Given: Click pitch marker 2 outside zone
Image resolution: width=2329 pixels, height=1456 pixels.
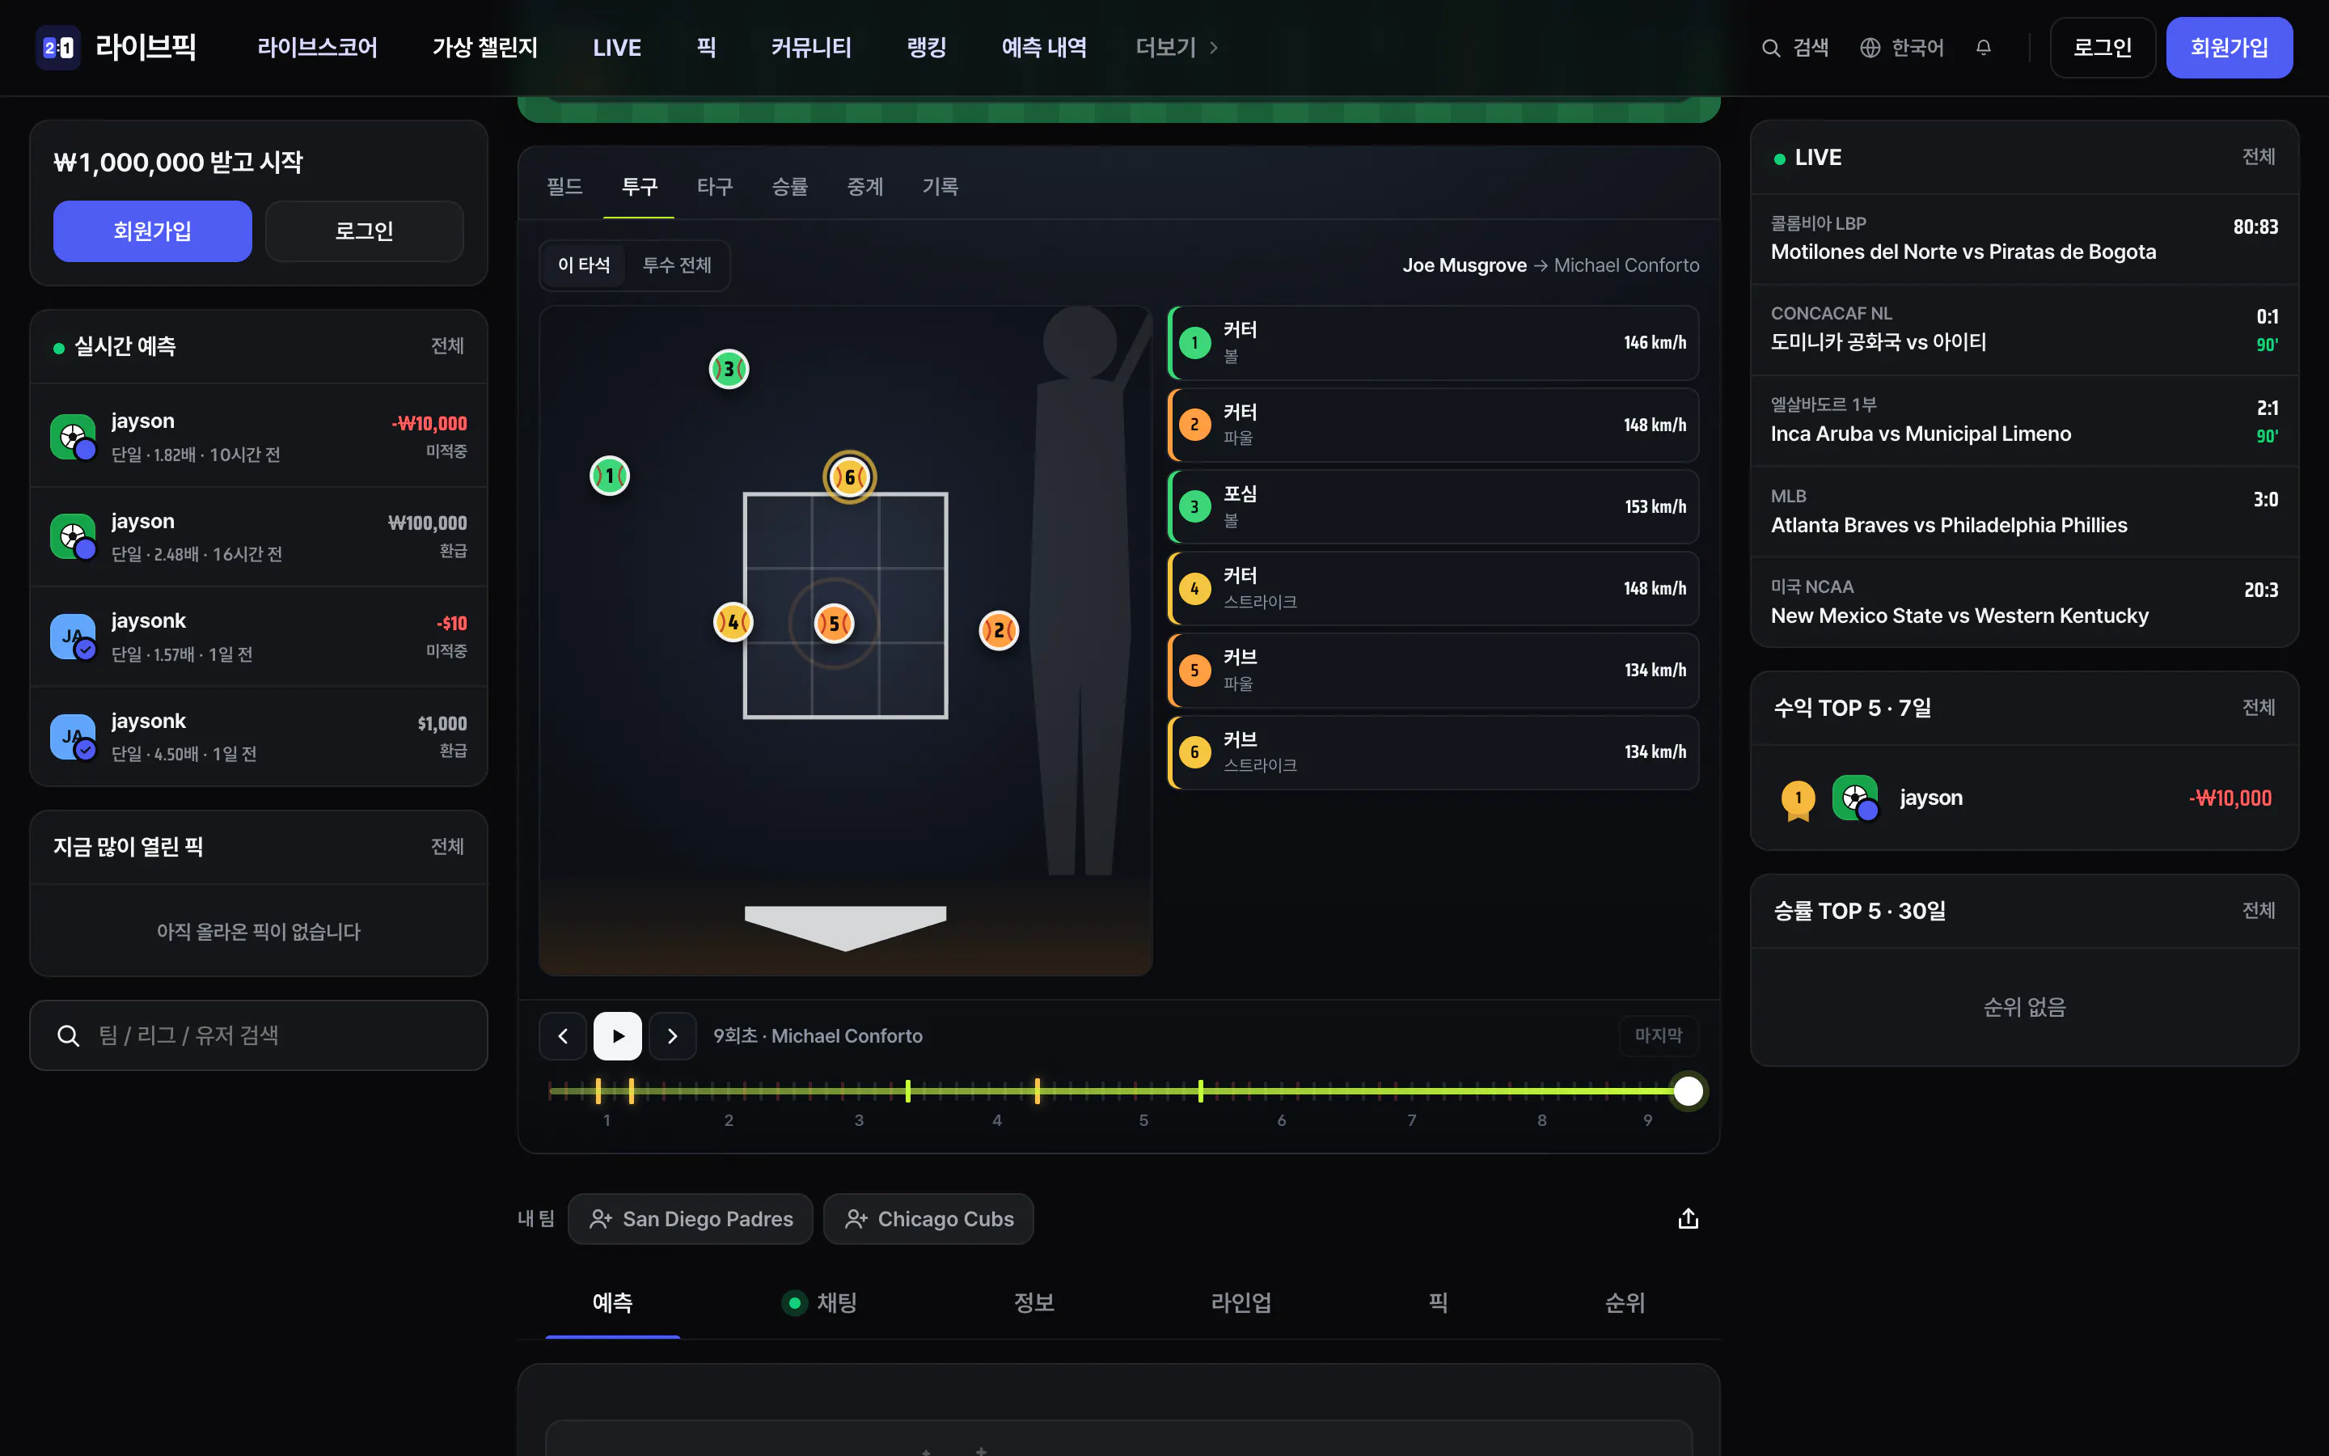Looking at the screenshot, I should [x=999, y=631].
